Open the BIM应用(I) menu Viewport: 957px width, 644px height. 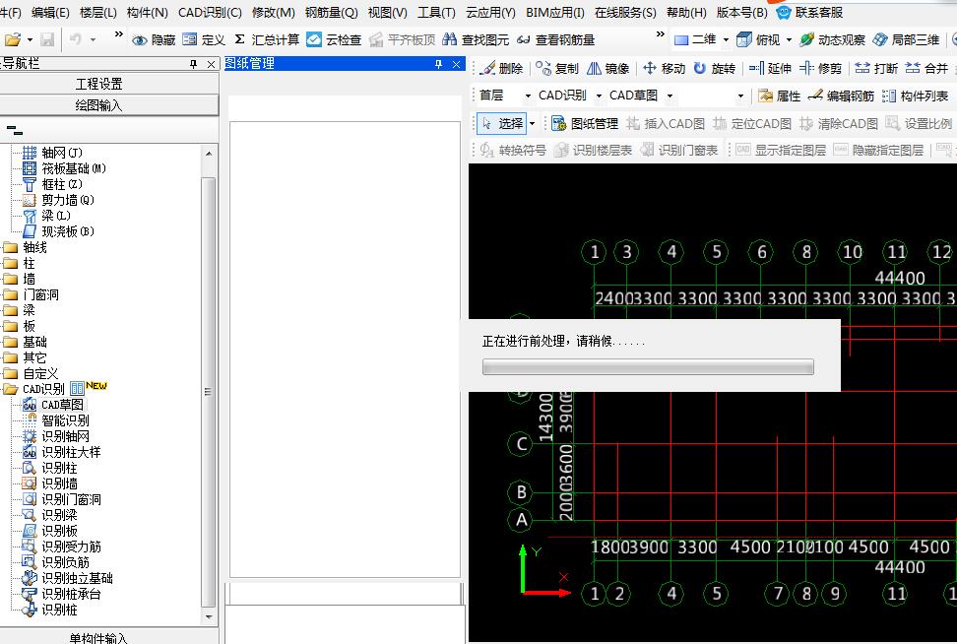pyautogui.click(x=554, y=12)
